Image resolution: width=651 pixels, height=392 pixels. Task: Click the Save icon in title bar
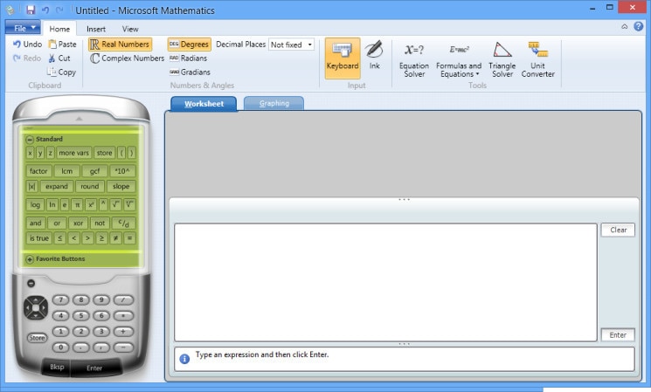(31, 10)
